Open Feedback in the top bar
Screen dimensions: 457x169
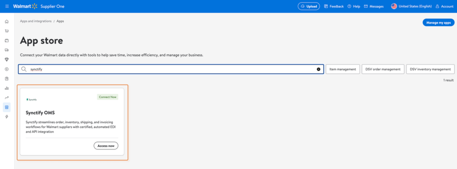[334, 6]
